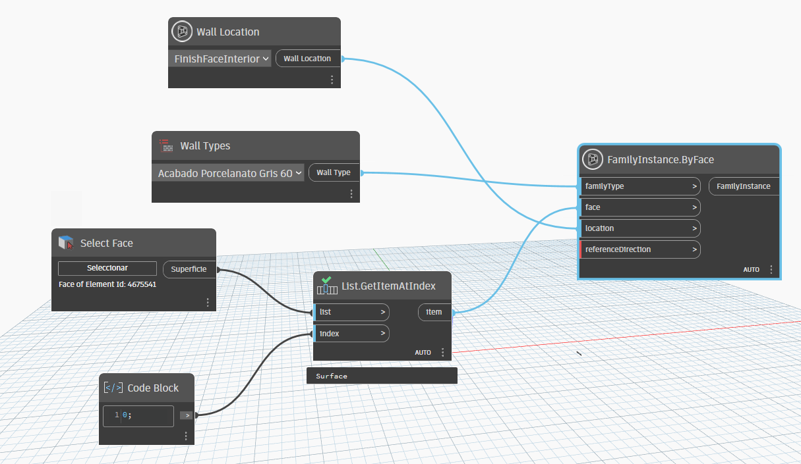801x464 pixels.
Task: Select the FamilyInstance.ByFace node title
Action: [661, 159]
